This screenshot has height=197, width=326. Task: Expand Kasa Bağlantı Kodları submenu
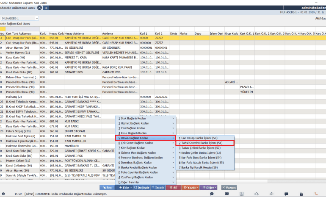pyautogui.click(x=146, y=133)
